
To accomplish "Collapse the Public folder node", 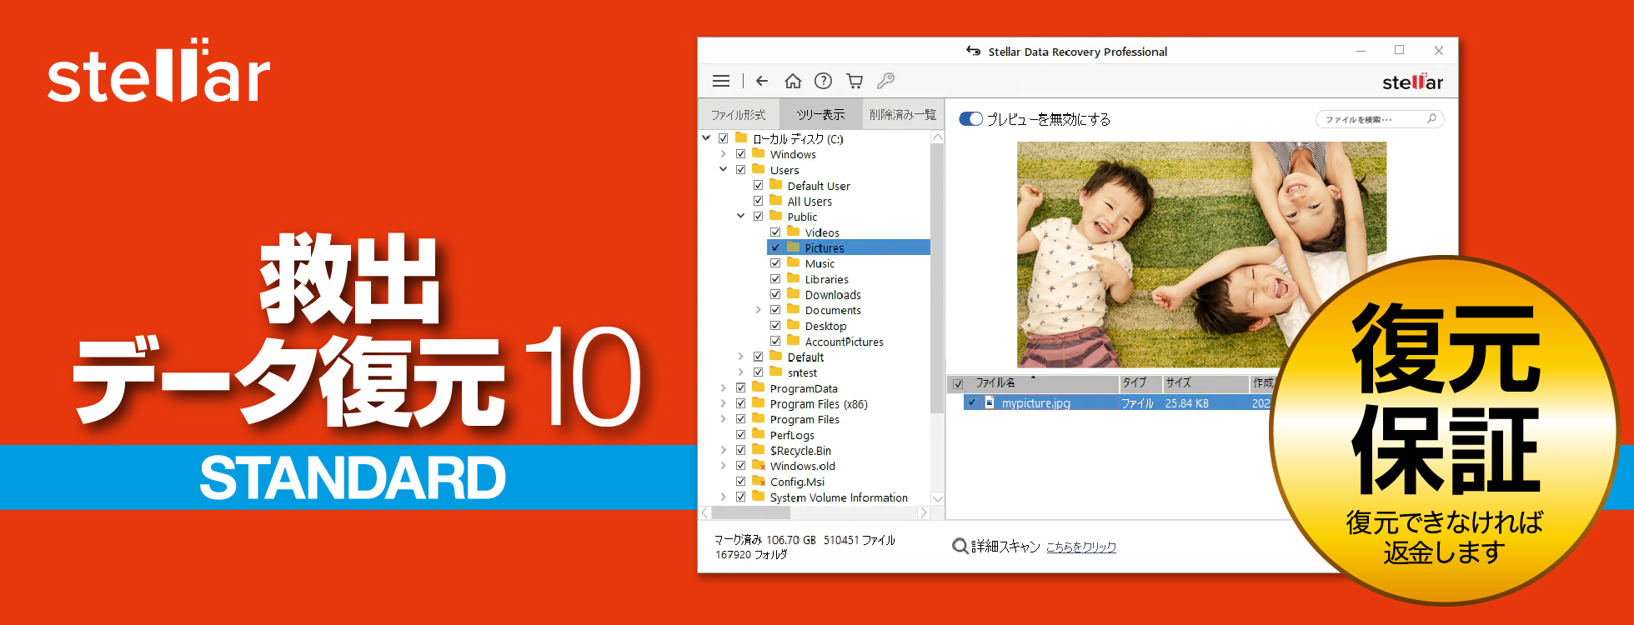I will click(x=740, y=216).
